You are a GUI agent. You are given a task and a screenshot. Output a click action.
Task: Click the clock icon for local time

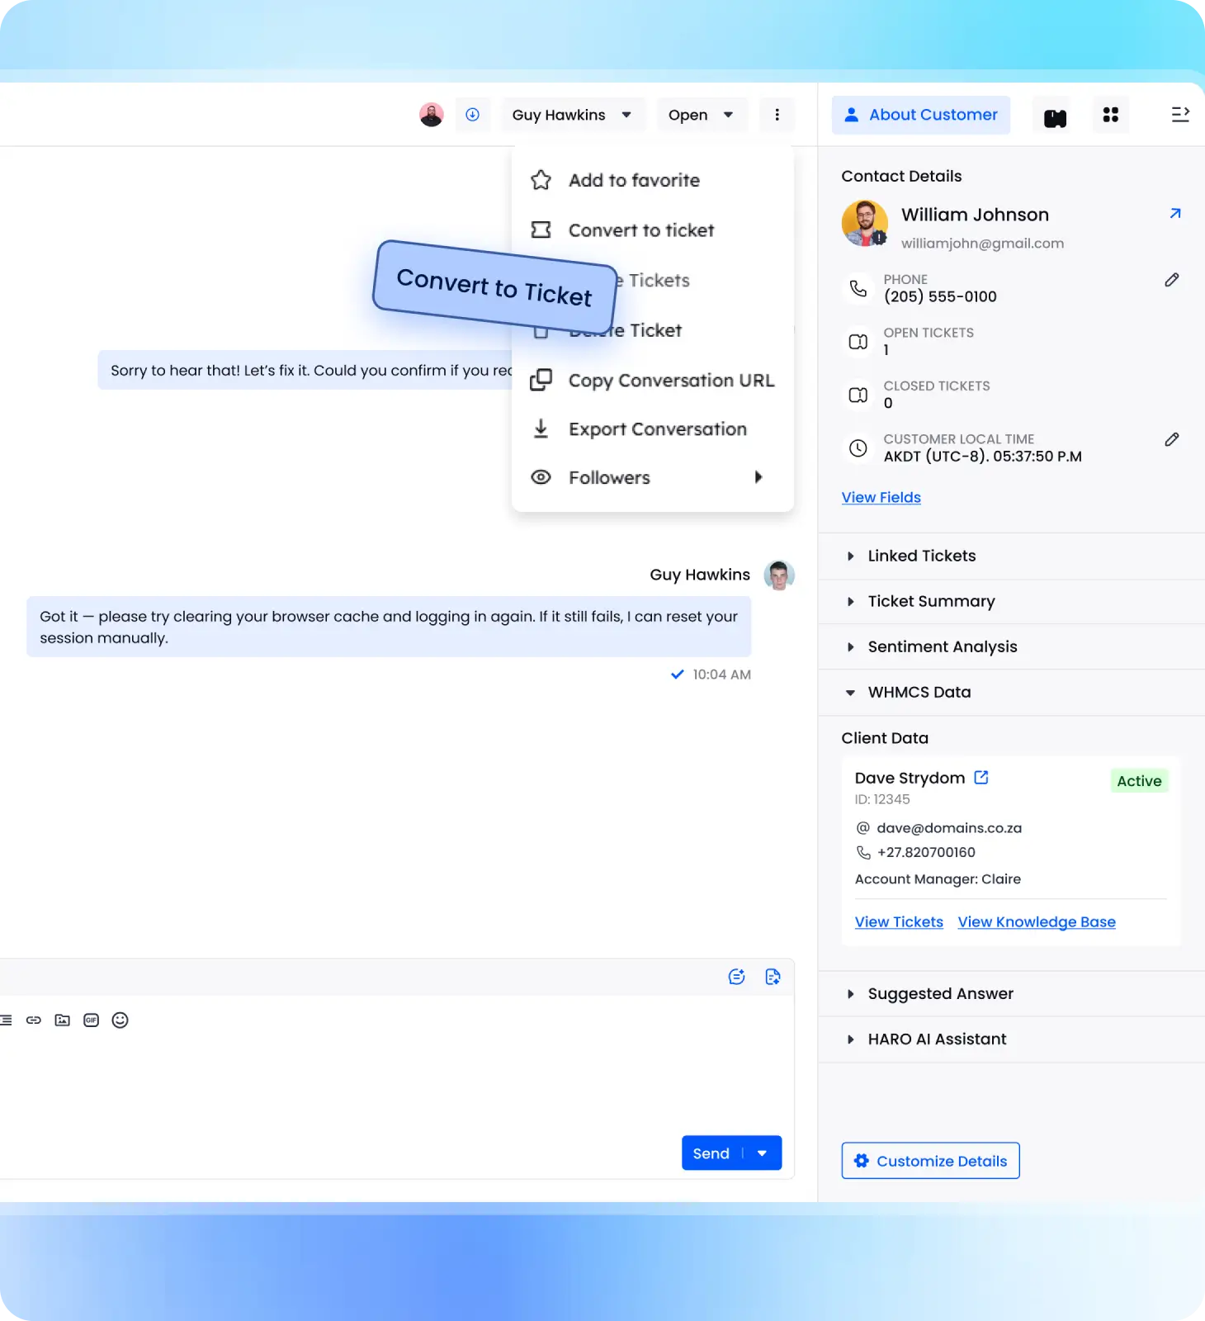click(x=858, y=448)
